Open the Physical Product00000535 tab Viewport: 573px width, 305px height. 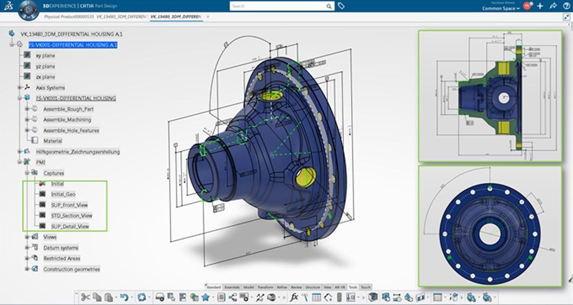pyautogui.click(x=69, y=17)
